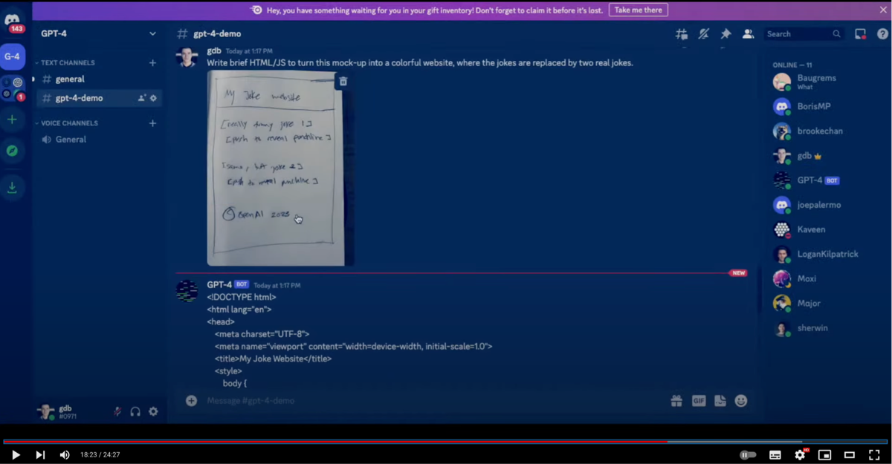Image resolution: width=892 pixels, height=464 pixels.
Task: Select member Major in online list
Action: 827,303
